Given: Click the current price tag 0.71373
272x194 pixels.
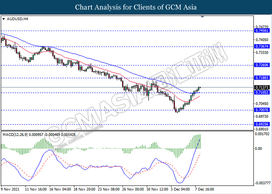Looking at the screenshot, I should coord(262,87).
